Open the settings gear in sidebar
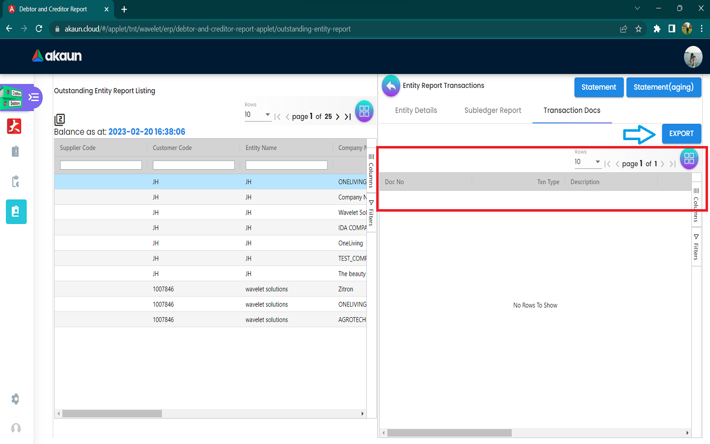 (x=15, y=399)
